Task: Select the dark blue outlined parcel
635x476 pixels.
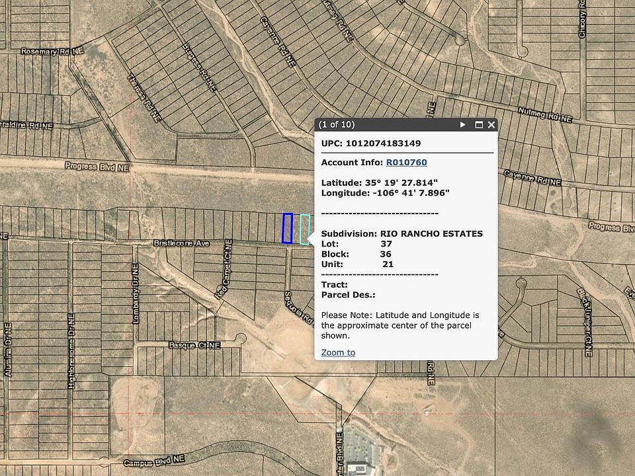Action: 287,228
